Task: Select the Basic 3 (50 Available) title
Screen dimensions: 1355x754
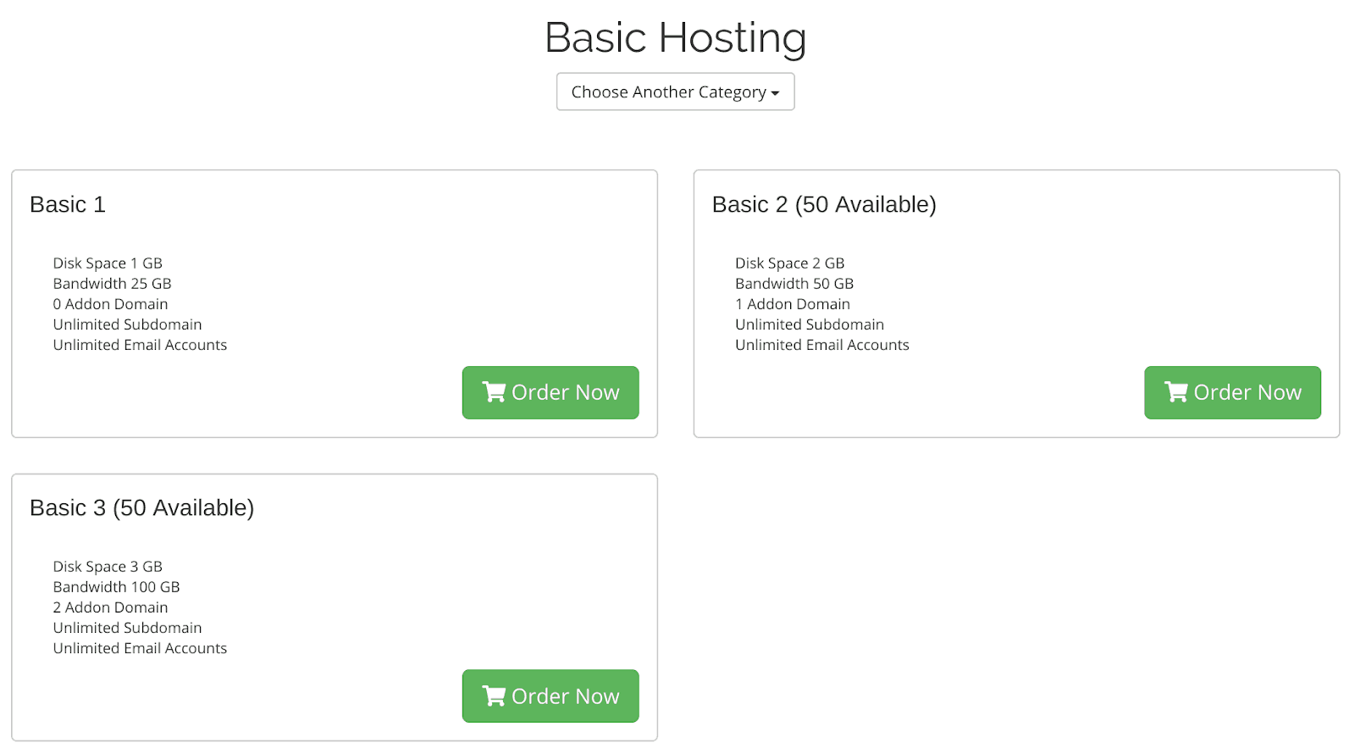Action: click(x=141, y=507)
